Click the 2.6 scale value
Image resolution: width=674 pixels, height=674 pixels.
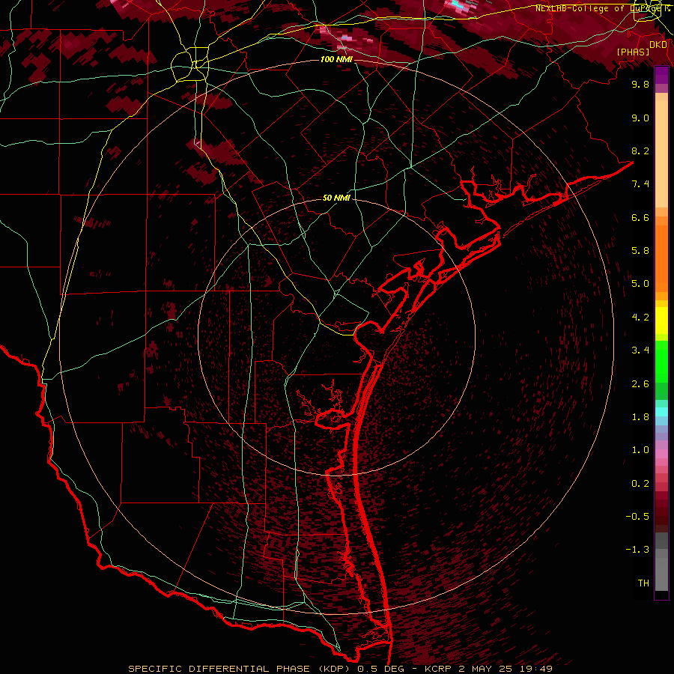coord(640,384)
